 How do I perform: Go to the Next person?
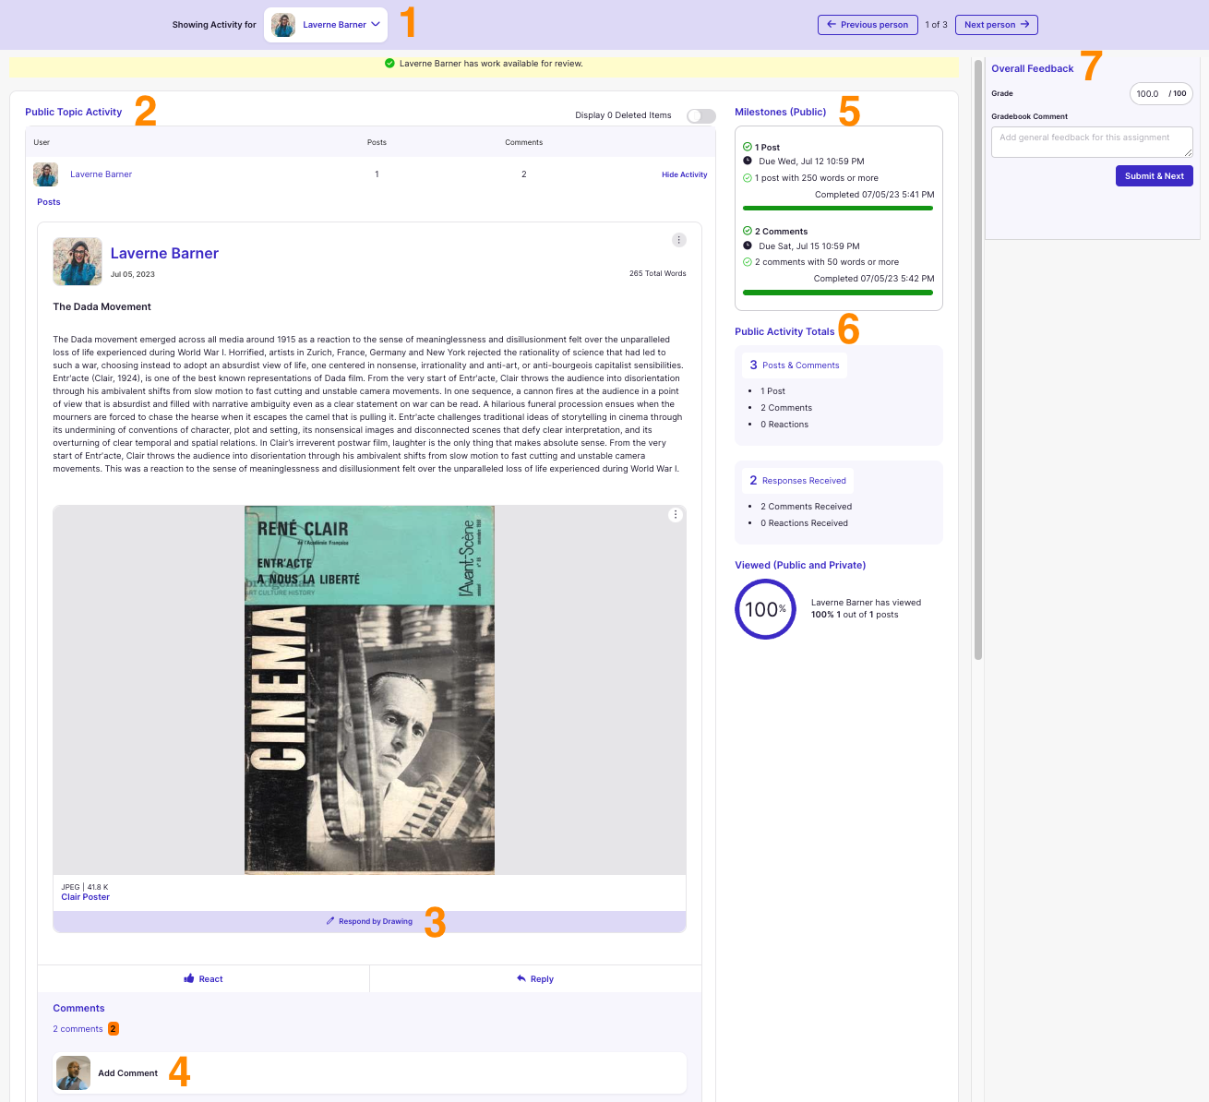[x=996, y=25]
